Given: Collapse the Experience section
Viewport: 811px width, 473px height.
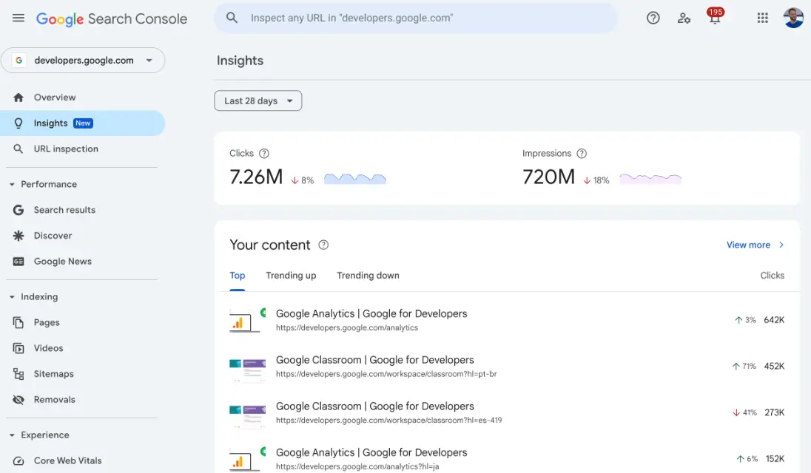Looking at the screenshot, I should click(13, 435).
